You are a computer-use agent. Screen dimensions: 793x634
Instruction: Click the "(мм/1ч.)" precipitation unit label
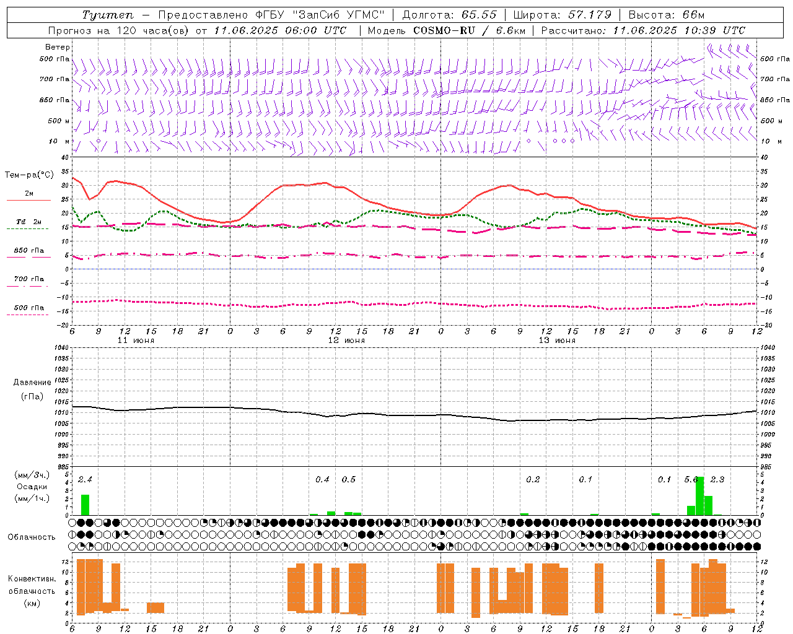pos(32,498)
